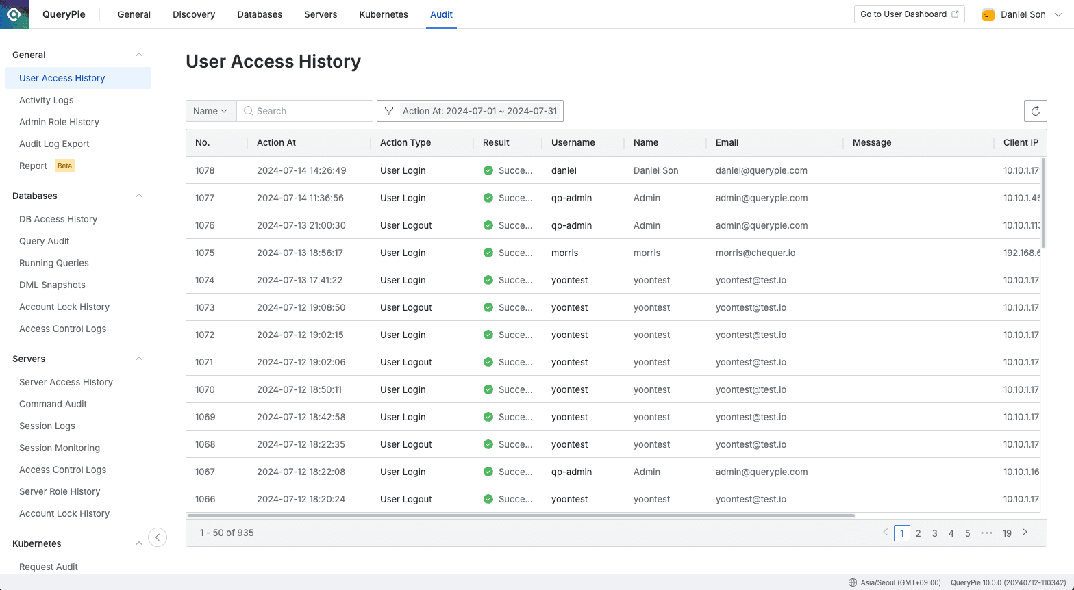Click previous page arrow
This screenshot has width=1074, height=590.
886,533
